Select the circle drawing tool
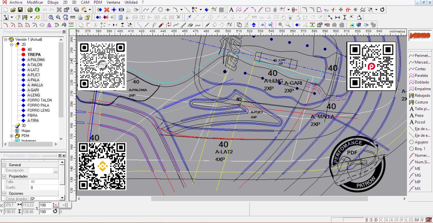The width and height of the screenshot is (433, 223). pos(160,10)
